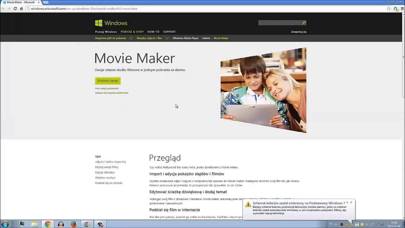Click the warning icon in notification balloon
Viewport: 405px width, 228px height.
coord(248,204)
